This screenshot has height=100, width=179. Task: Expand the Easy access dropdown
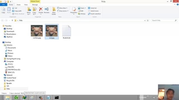coord(63,11)
